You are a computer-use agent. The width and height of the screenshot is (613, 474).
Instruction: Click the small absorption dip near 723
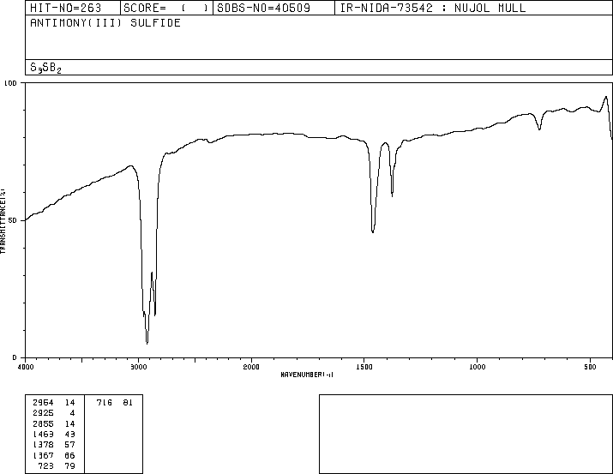(539, 129)
